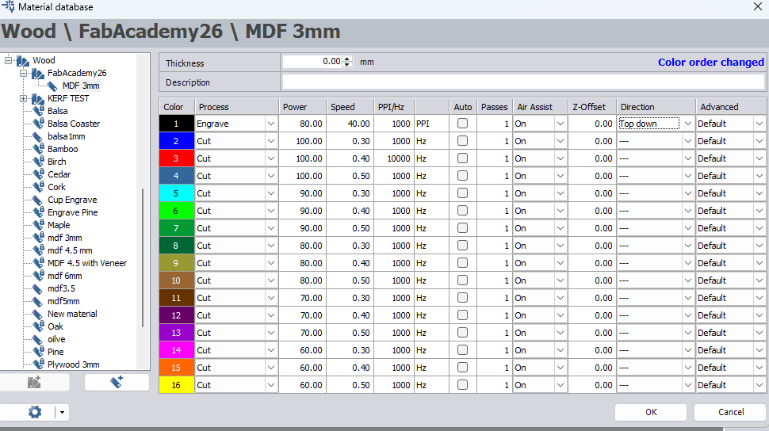Increase thickness with spinner up arrow
The height and width of the screenshot is (431, 769).
pyautogui.click(x=347, y=59)
